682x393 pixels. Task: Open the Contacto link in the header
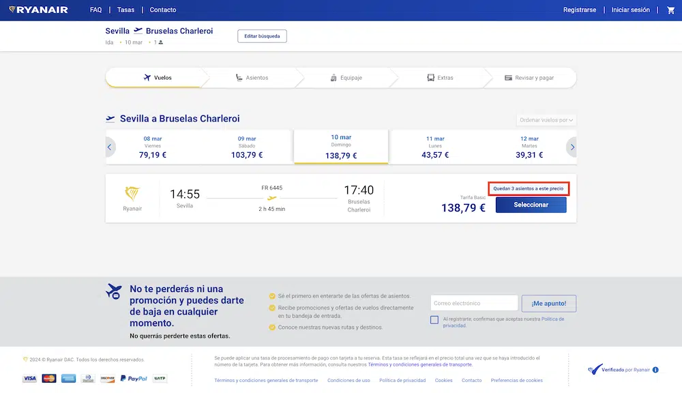[x=163, y=10]
